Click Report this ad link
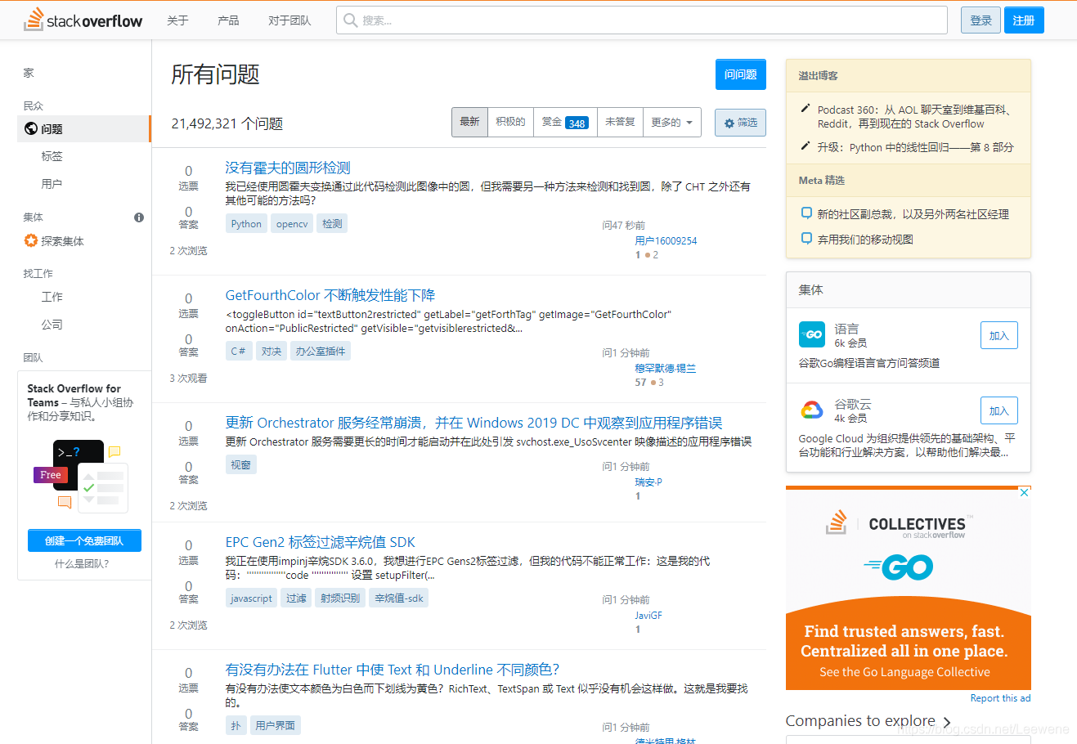The image size is (1077, 744). (x=1000, y=698)
